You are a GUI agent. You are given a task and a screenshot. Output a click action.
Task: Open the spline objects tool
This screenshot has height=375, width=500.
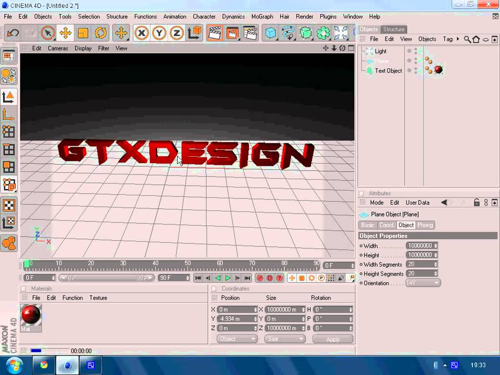tap(288, 33)
